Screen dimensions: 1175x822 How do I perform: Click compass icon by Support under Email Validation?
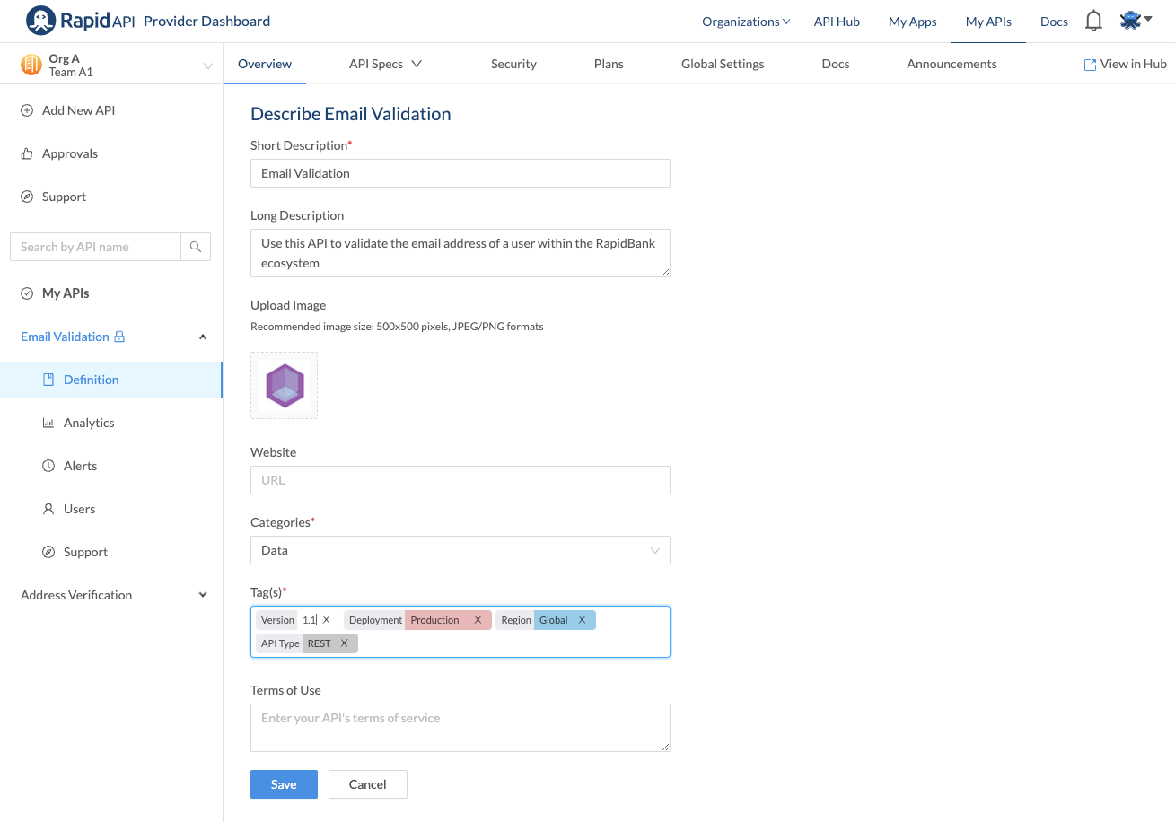(48, 552)
